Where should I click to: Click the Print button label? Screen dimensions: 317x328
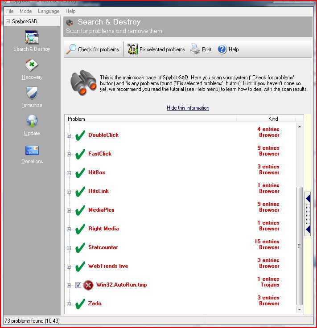207,49
